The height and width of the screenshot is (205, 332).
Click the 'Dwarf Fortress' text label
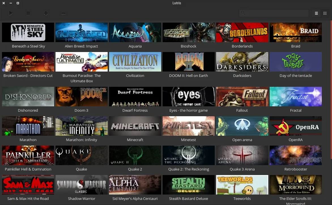coord(135,110)
